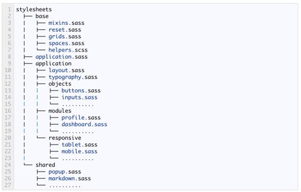This screenshot has width=301, height=192.
Task: Open profile.sass under modules
Action: coord(81,118)
